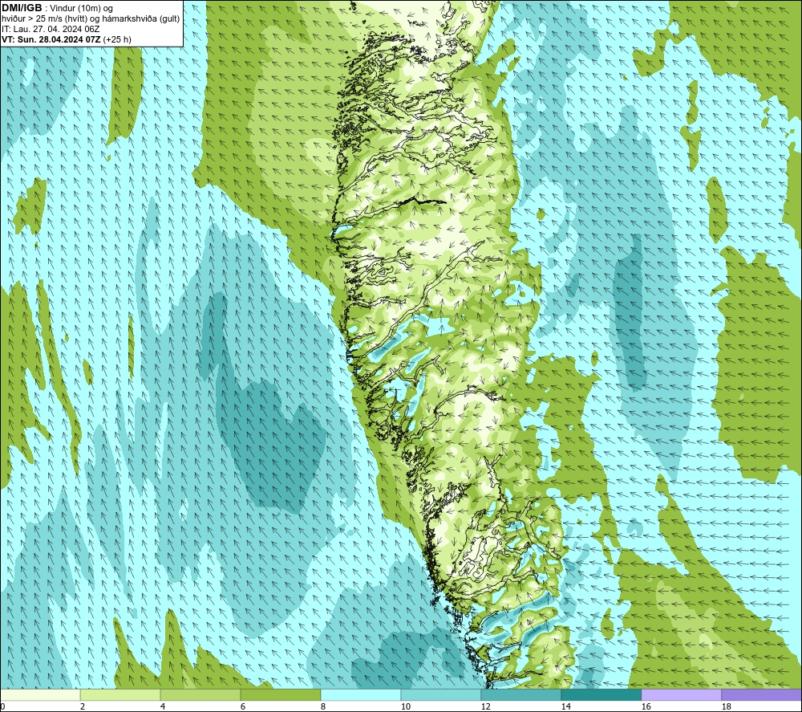Click the 0–2 m/s palest legend swatch
802x712 pixels.
coord(40,694)
